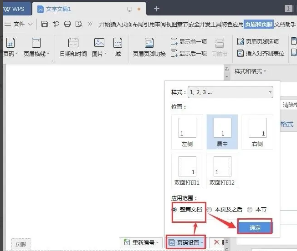297x251 pixels.
Task: Click the Export to PDF icon
Action: tap(56, 24)
